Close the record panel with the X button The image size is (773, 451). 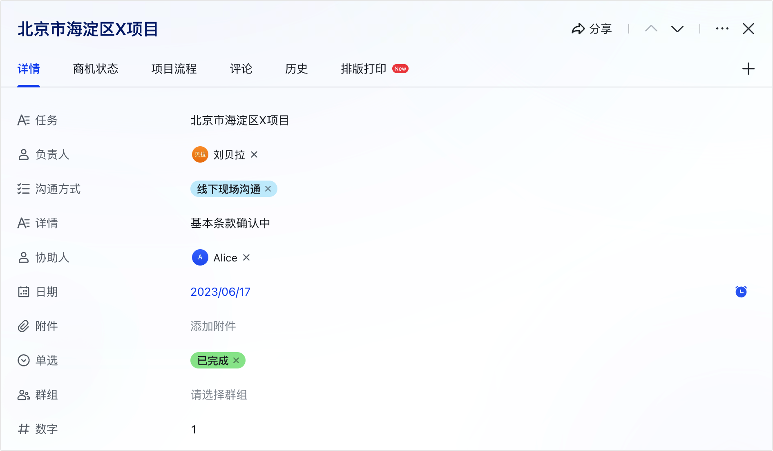pos(748,29)
